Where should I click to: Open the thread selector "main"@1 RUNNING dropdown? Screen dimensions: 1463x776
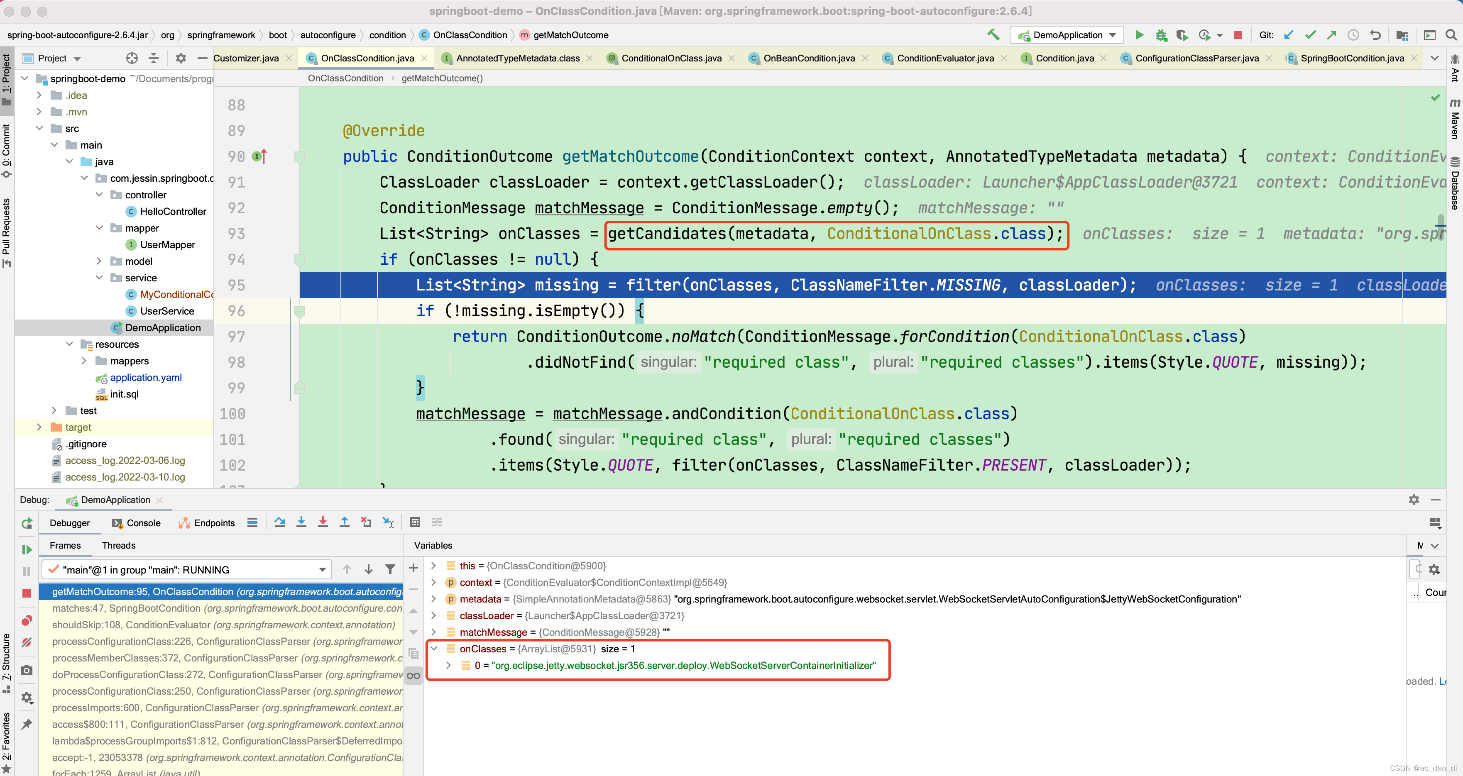187,569
